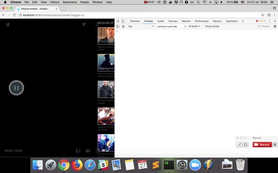Click the console filter field 'controls-must-hide'

[x=170, y=26]
